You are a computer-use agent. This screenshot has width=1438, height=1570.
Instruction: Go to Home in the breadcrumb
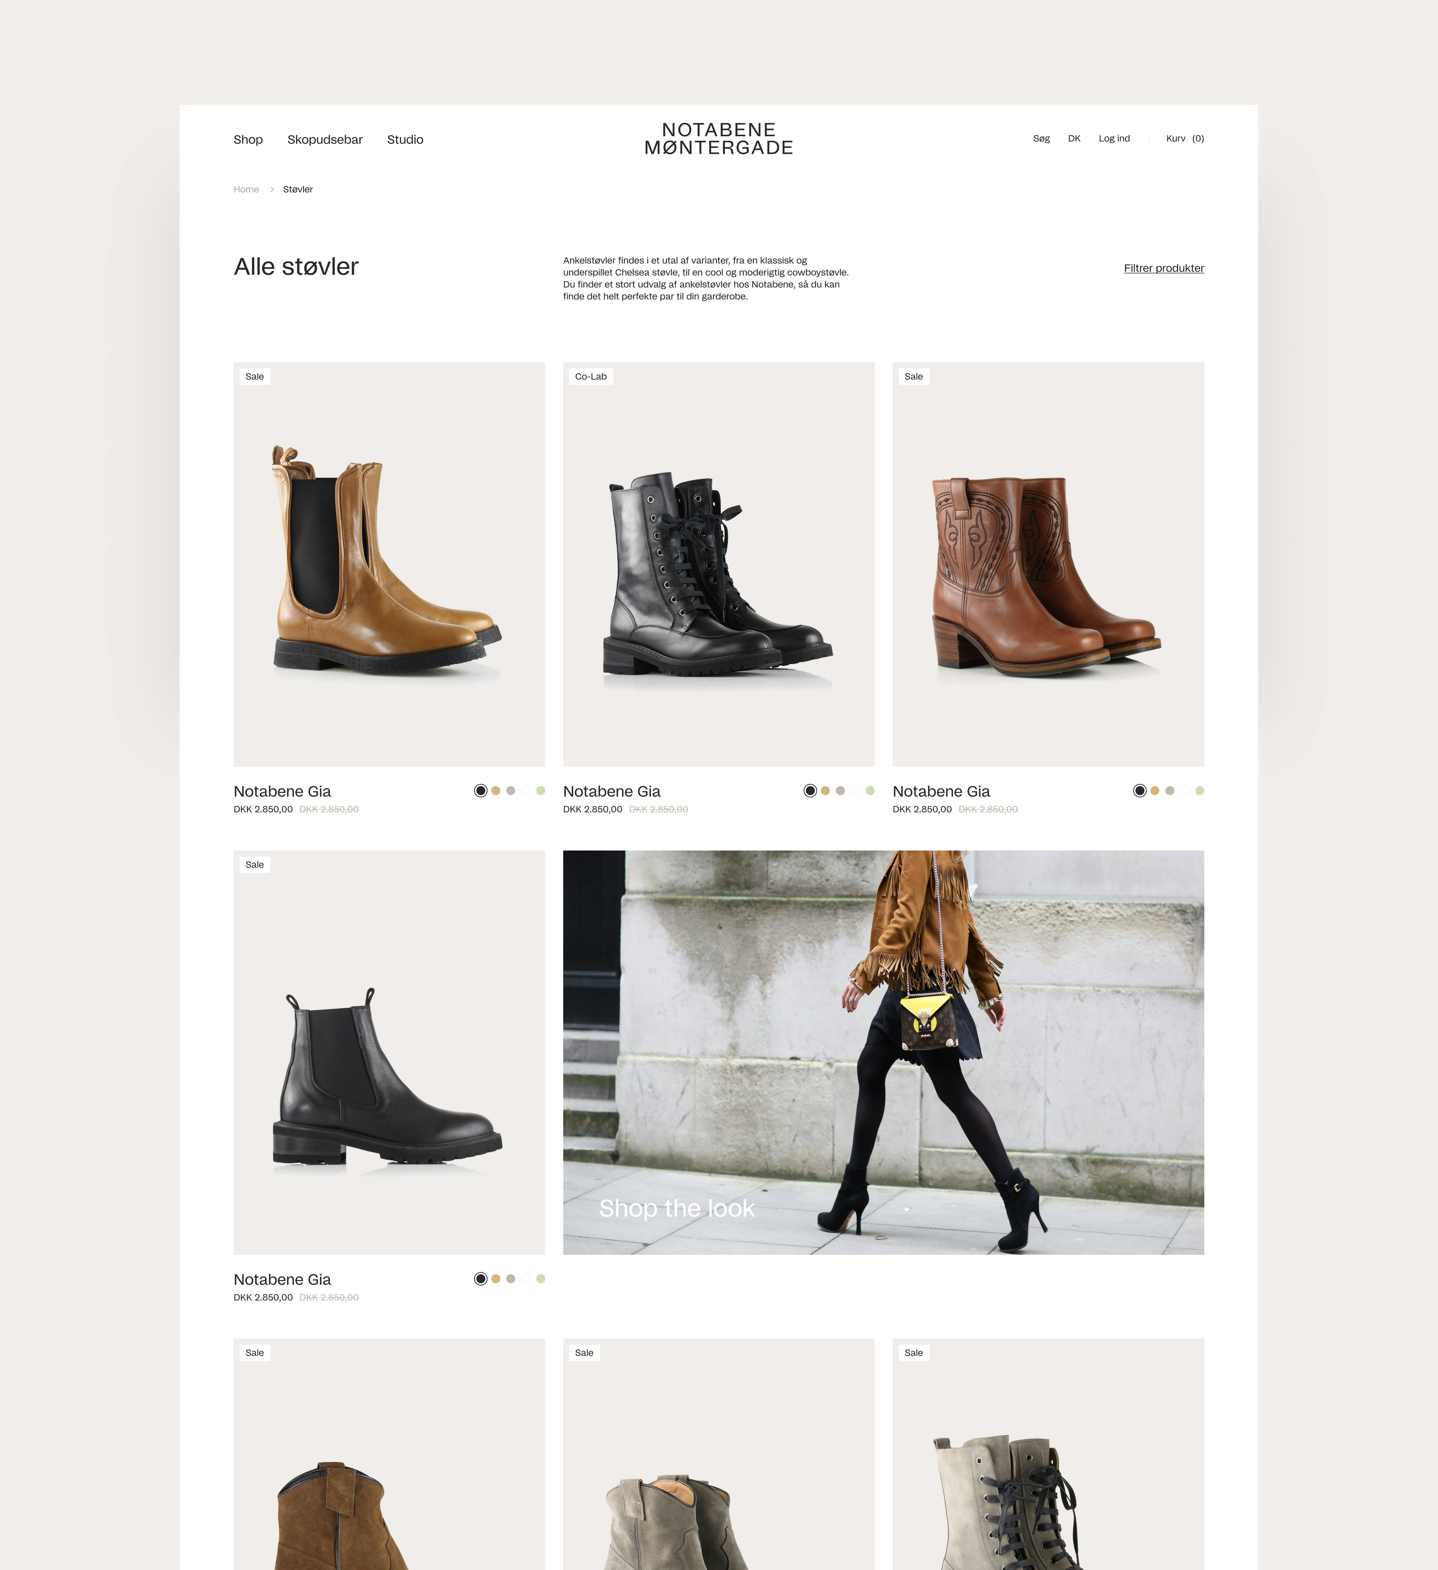click(x=246, y=189)
